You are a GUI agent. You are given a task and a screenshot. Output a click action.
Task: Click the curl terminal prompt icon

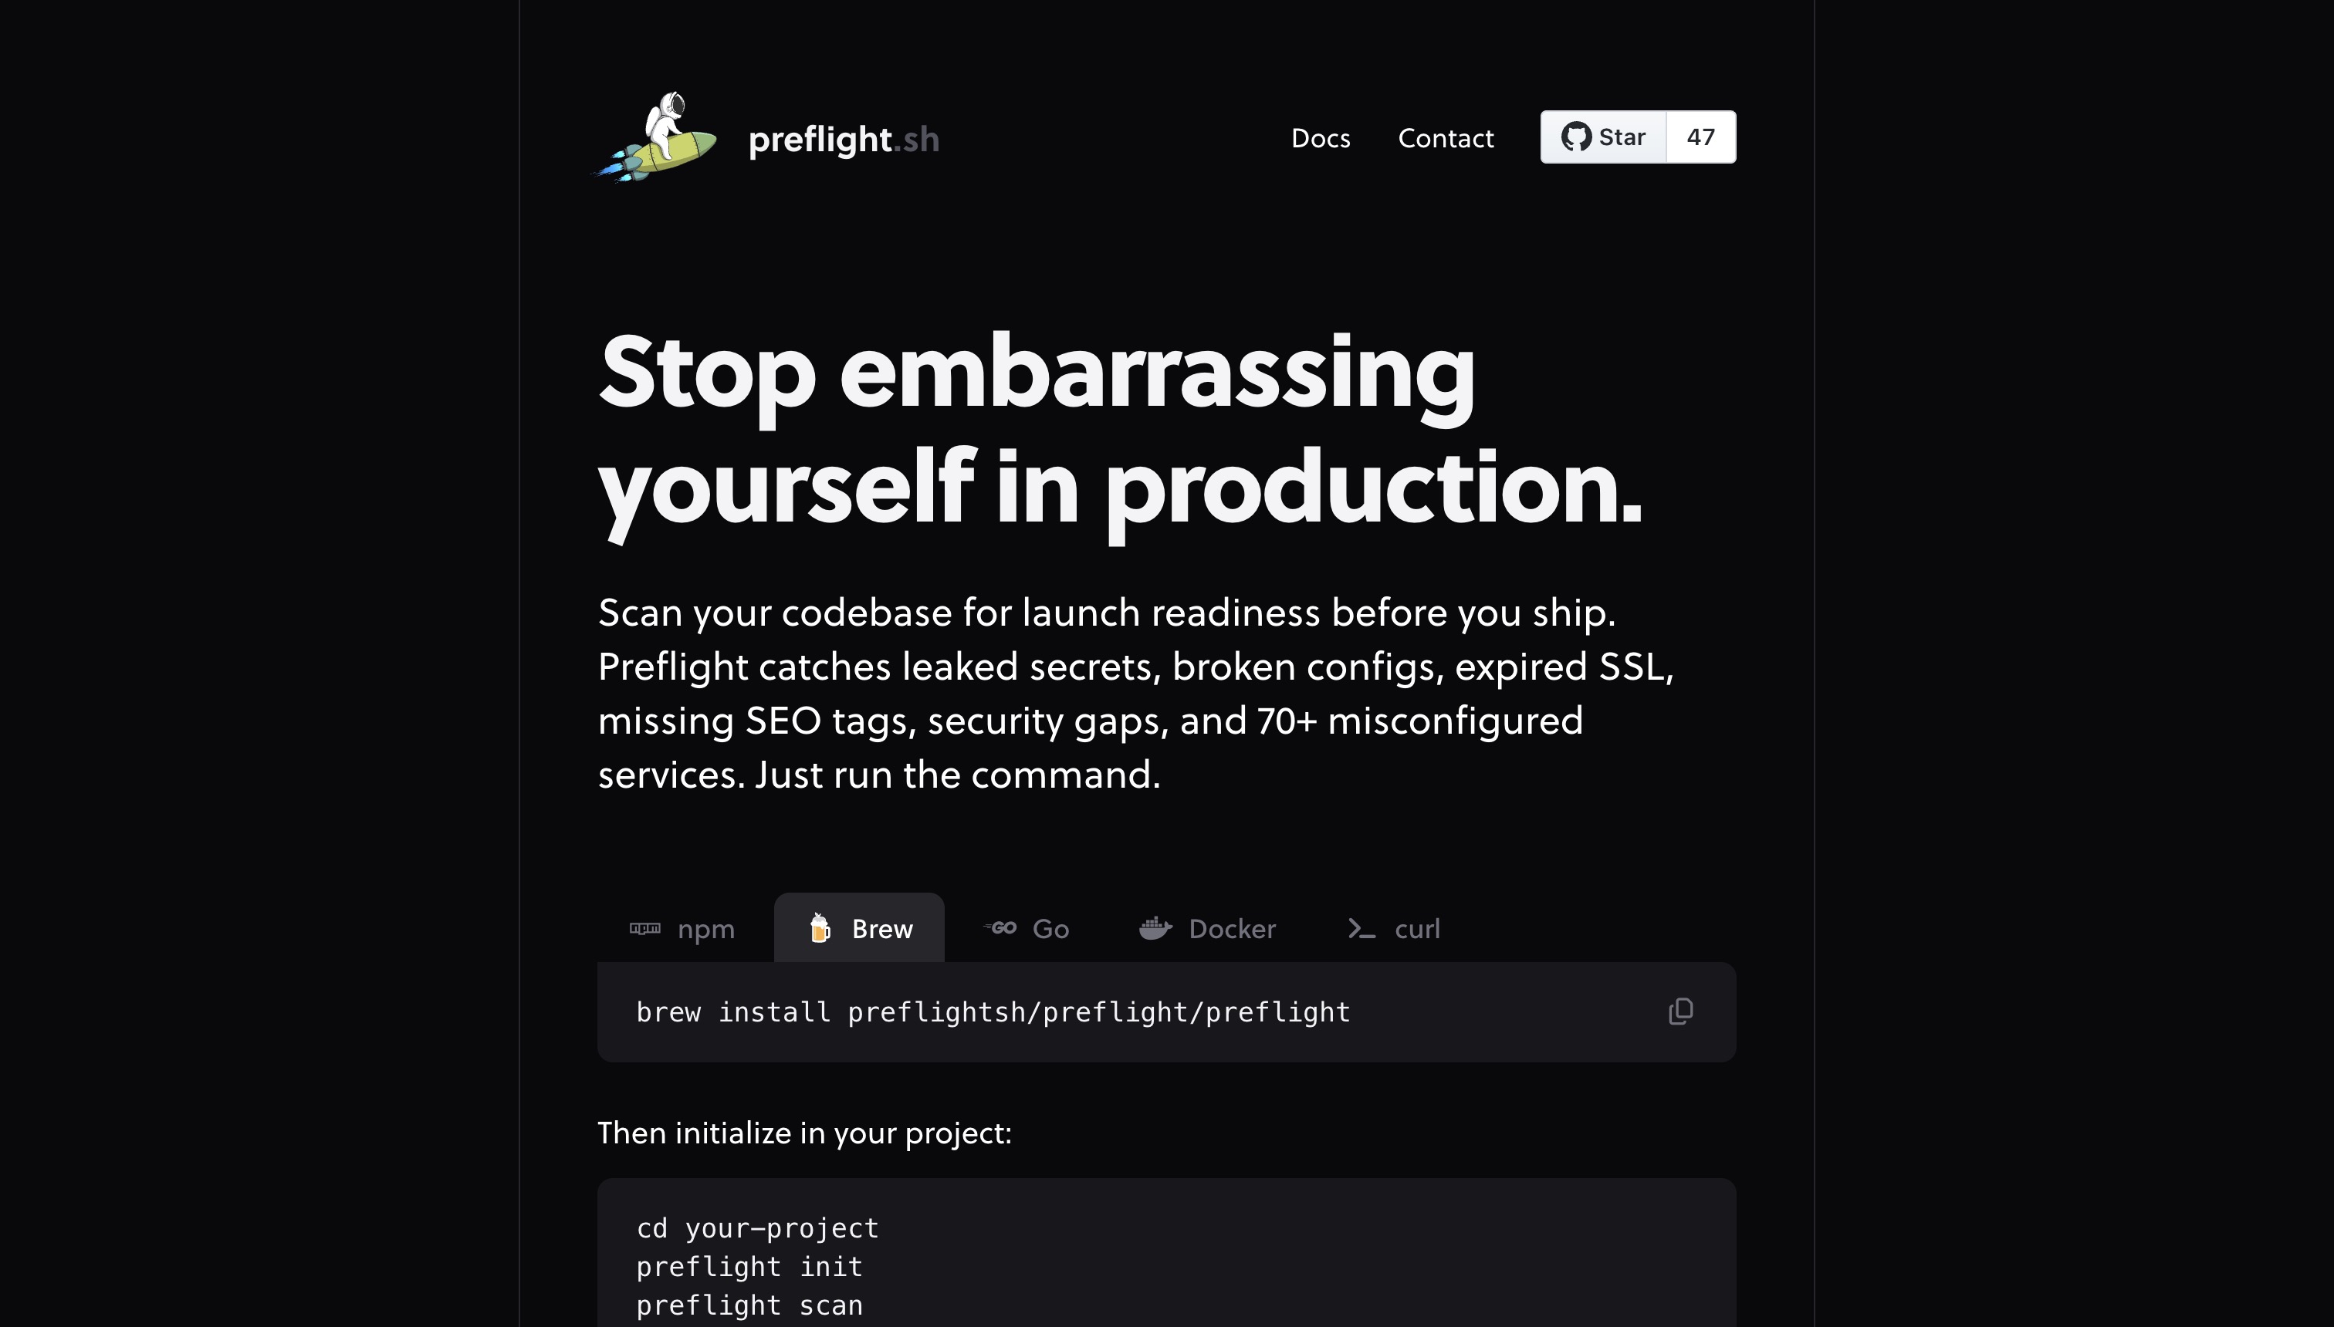click(1361, 929)
